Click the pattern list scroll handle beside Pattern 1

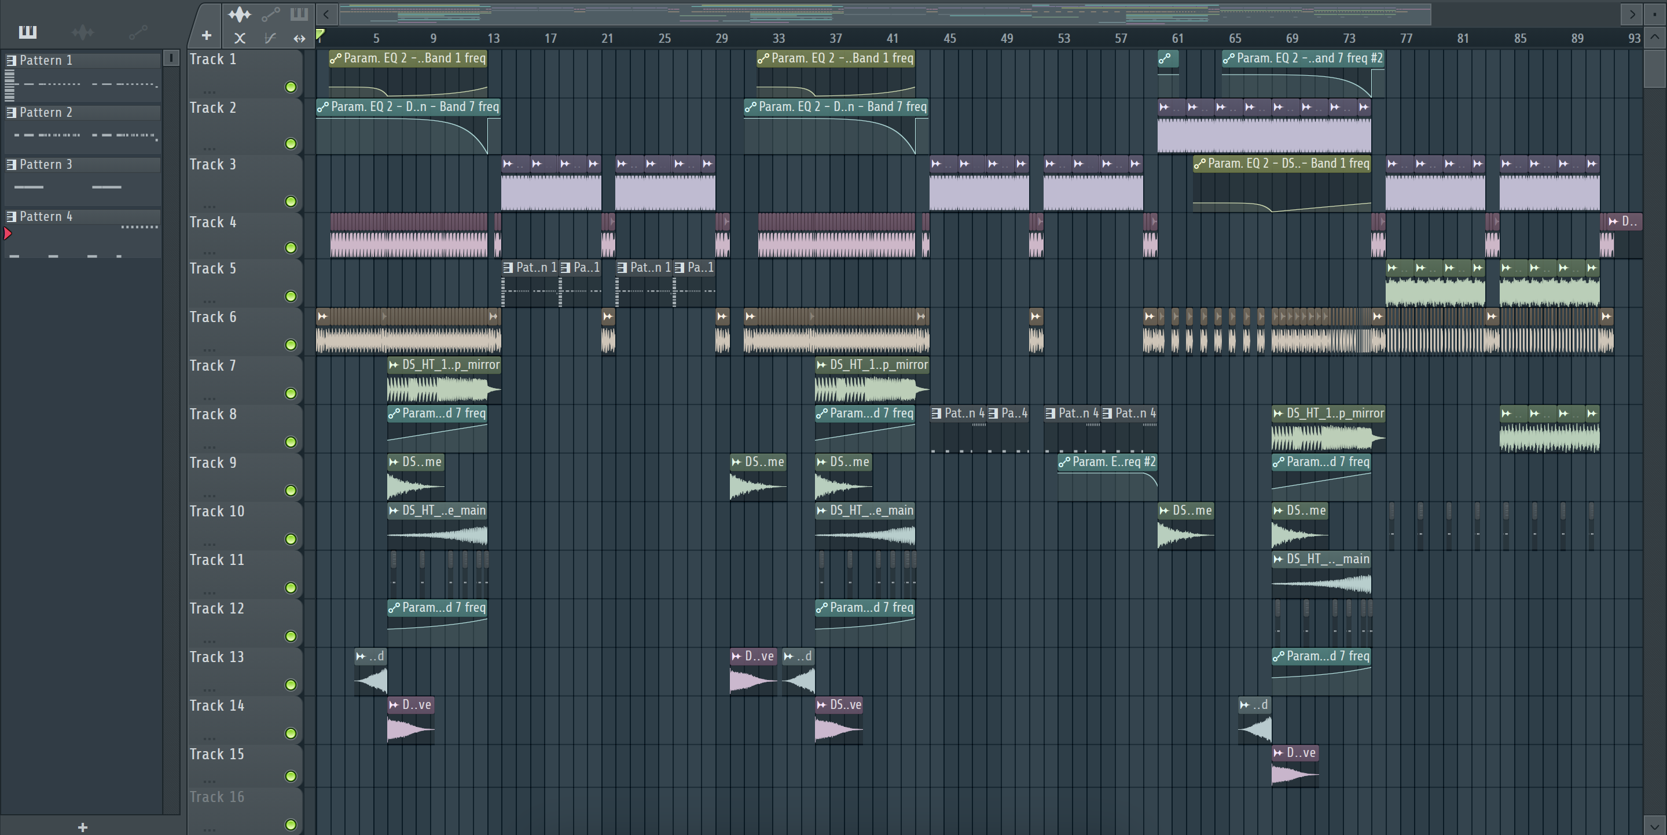tap(171, 58)
